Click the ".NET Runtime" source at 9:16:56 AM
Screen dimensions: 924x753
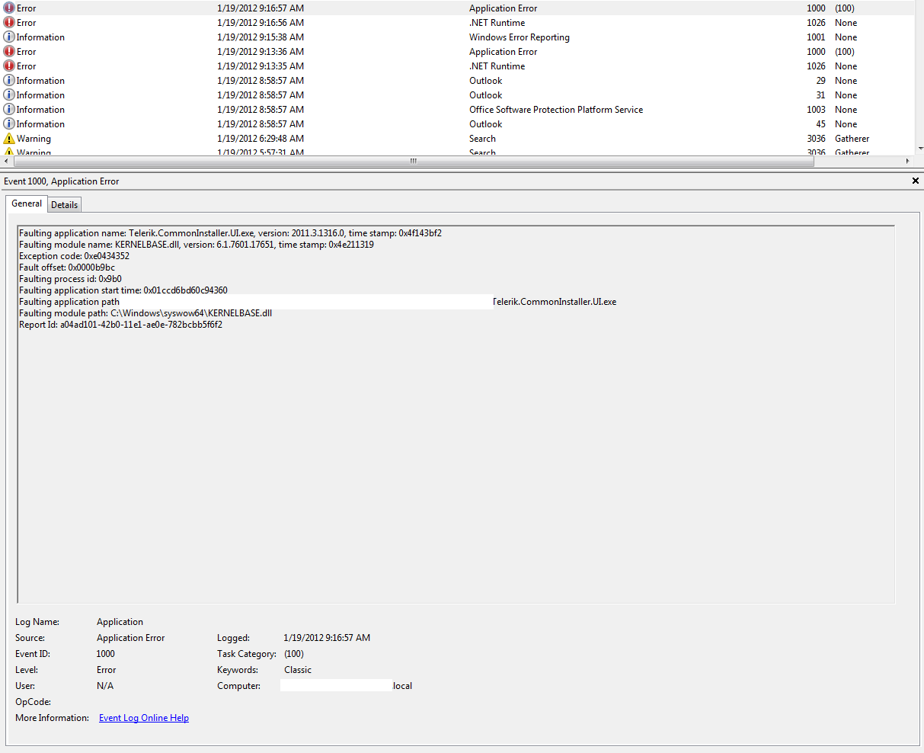click(x=497, y=23)
